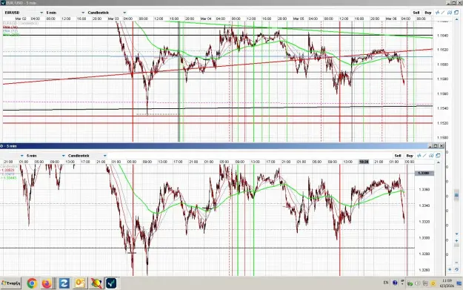
Task: Click the highlighted price label 1.3380 on the lower axis
Action: tap(424, 174)
